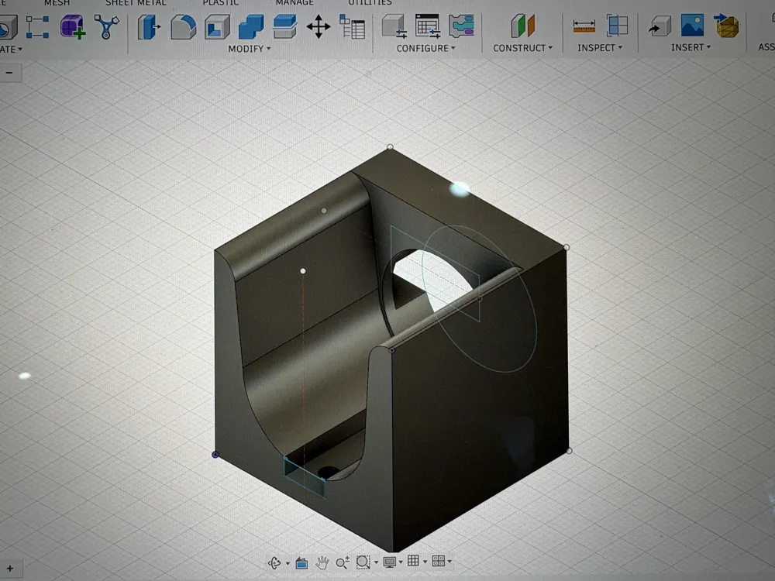Screen dimensions: 775x581
Task: Select the Press Pull tool
Action: pos(148,26)
